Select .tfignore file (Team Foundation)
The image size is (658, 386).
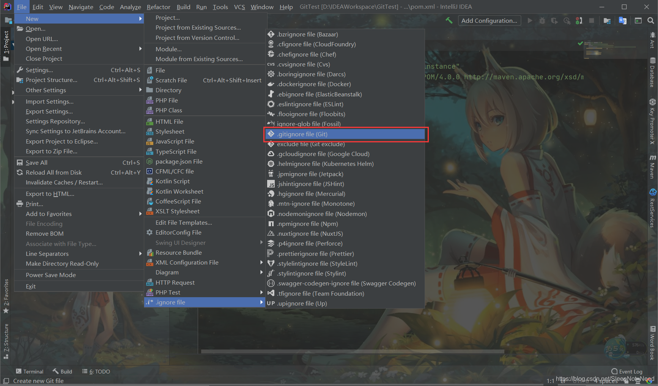[345, 293]
